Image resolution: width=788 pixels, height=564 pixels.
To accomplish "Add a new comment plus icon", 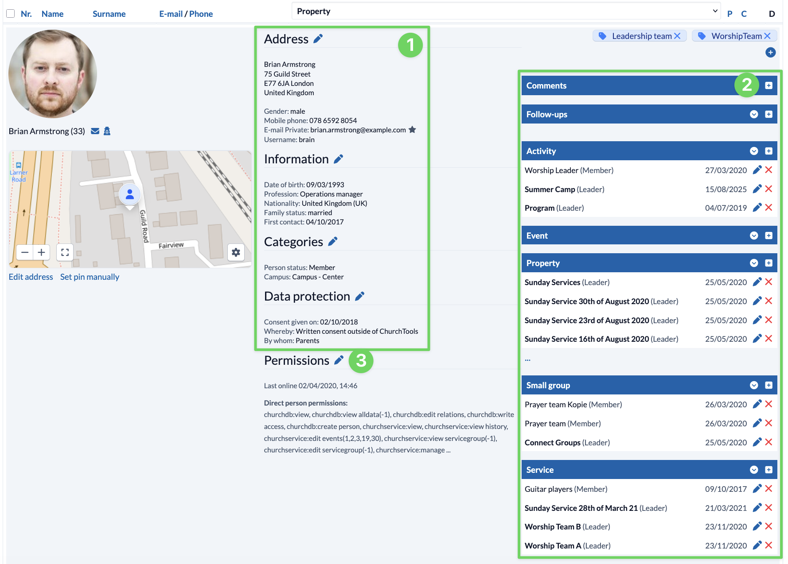I will (769, 85).
